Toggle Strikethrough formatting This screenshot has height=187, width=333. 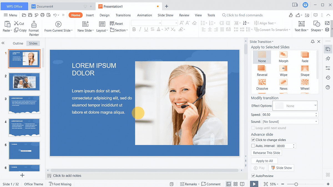153,29
